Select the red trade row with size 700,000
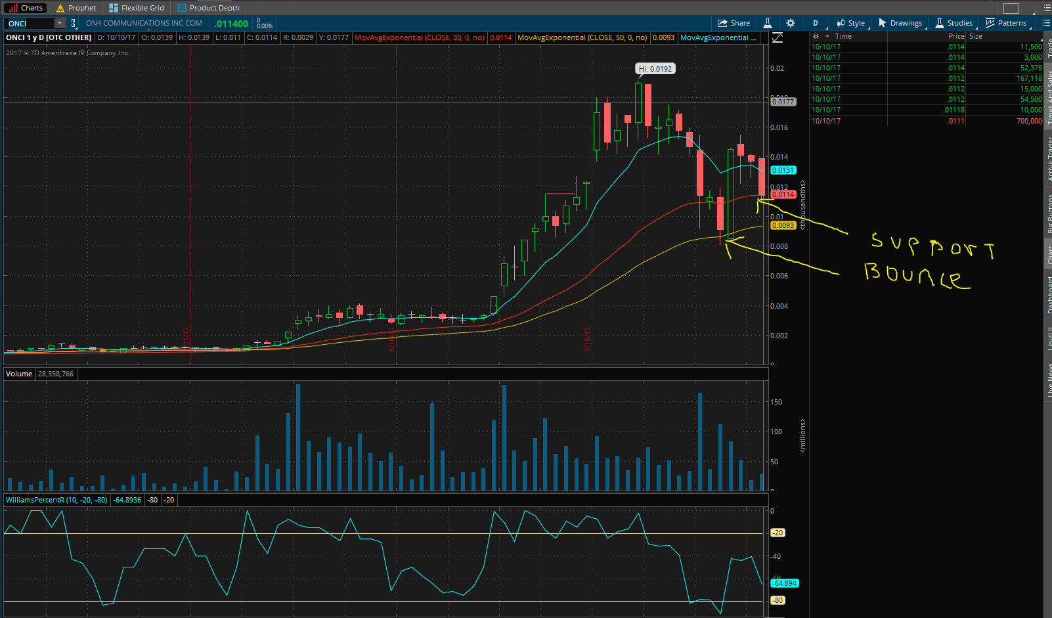The height and width of the screenshot is (618, 1052). pyautogui.click(x=927, y=121)
